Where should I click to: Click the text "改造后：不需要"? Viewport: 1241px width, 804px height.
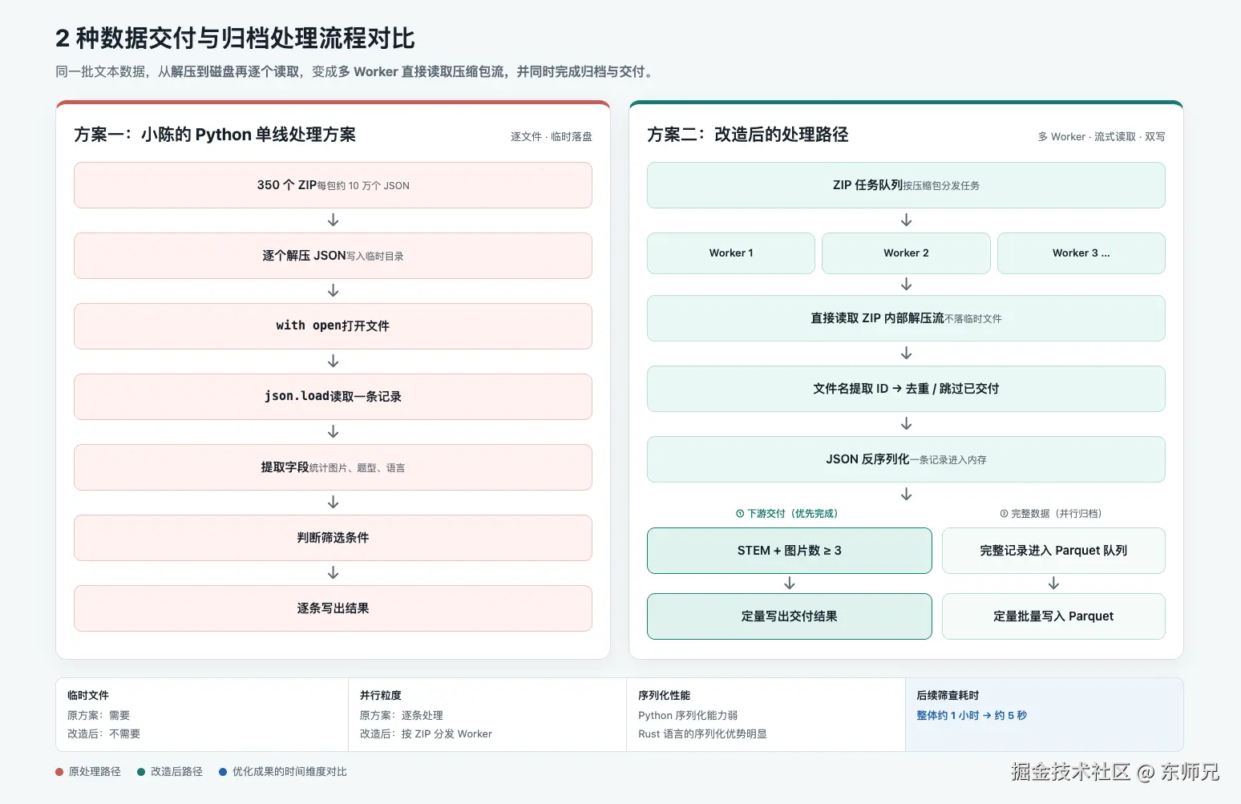click(103, 734)
